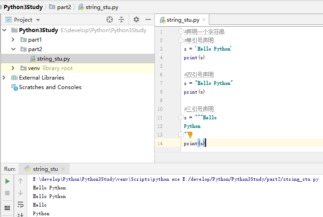This screenshot has height=217, width=323.
Task: Select string_stu.py in the project tree
Action: (53, 59)
